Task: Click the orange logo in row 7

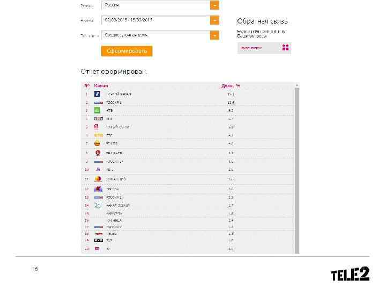Action: point(98,143)
